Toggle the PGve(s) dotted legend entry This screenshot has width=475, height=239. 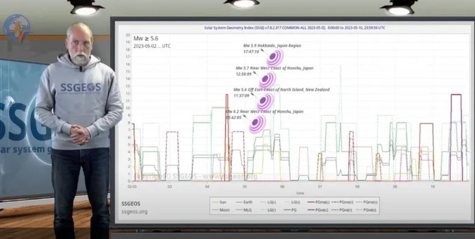pyautogui.click(x=366, y=210)
